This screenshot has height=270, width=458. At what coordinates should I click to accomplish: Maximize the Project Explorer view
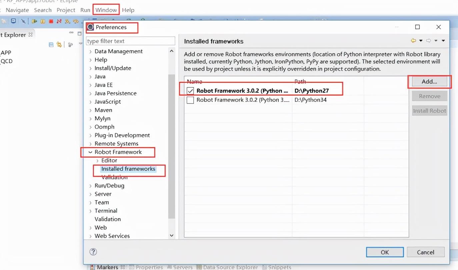tap(79, 33)
